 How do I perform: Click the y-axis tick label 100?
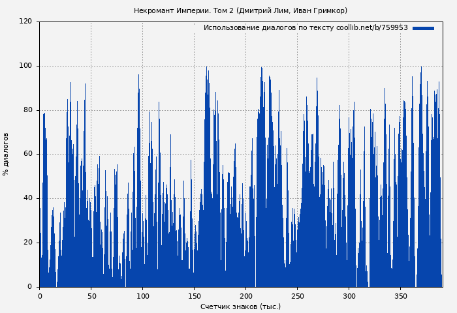[25, 66]
